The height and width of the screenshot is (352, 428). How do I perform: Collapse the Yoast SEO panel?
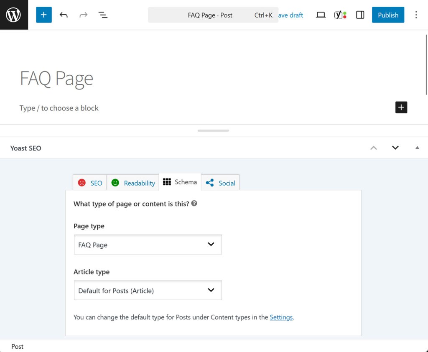click(417, 148)
